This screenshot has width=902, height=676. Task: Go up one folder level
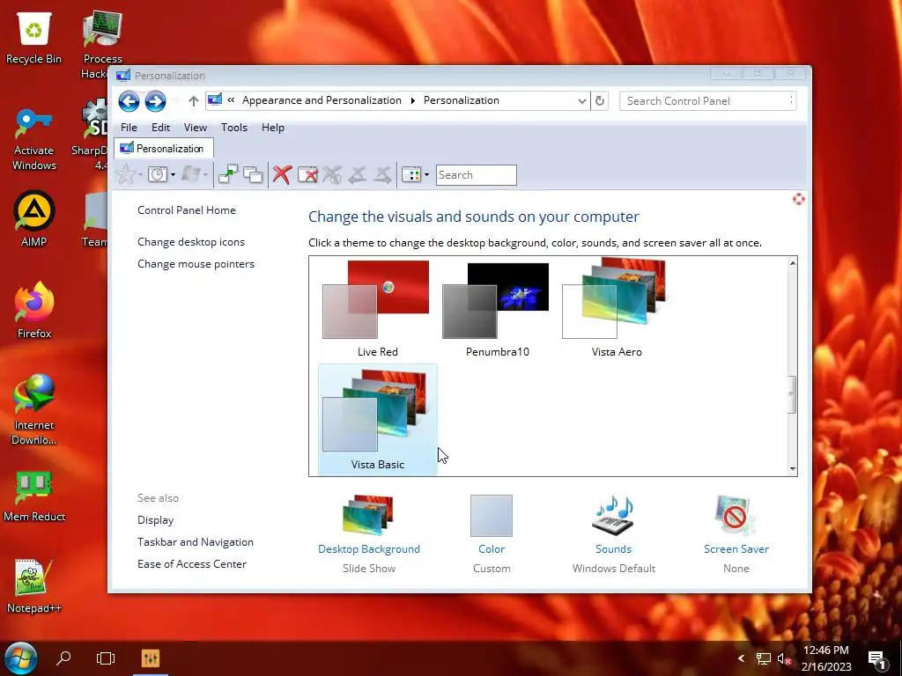193,101
